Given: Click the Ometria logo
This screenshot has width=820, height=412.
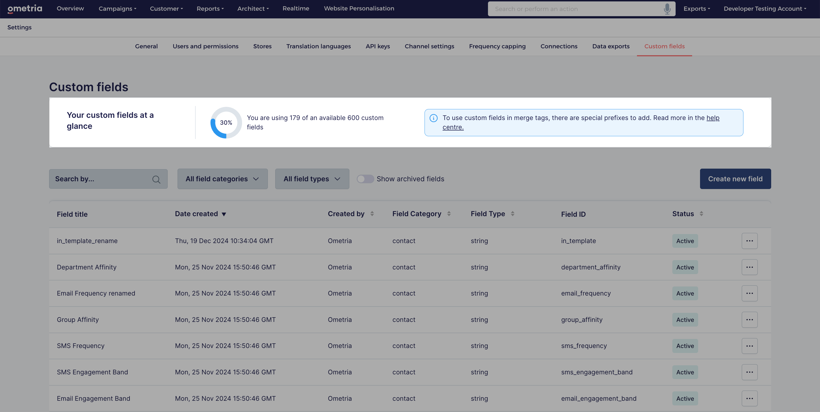Looking at the screenshot, I should tap(25, 9).
